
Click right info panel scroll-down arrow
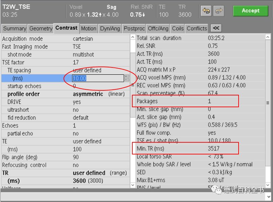click(268, 185)
